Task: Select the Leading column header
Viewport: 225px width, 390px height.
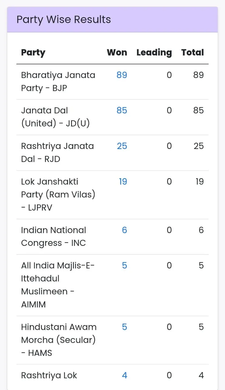Action: coord(154,52)
